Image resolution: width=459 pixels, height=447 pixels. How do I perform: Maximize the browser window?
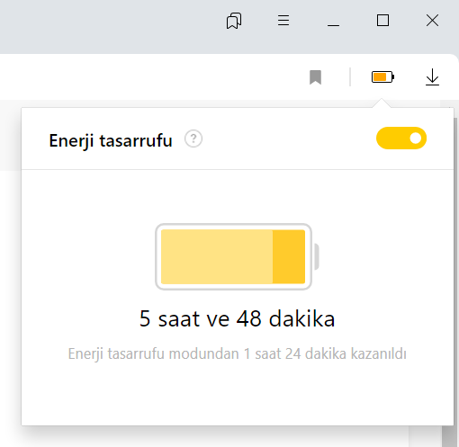382,21
